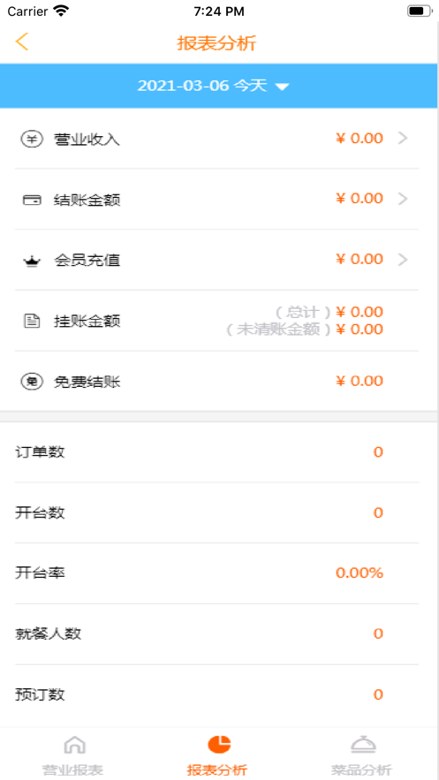Switch to the 营业报表 tab
Image resolution: width=439 pixels, height=780 pixels.
click(72, 770)
